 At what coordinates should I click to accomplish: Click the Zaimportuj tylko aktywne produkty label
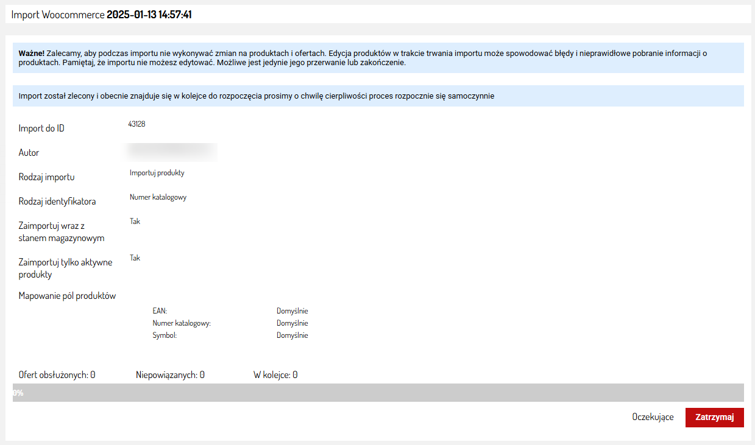point(64,268)
